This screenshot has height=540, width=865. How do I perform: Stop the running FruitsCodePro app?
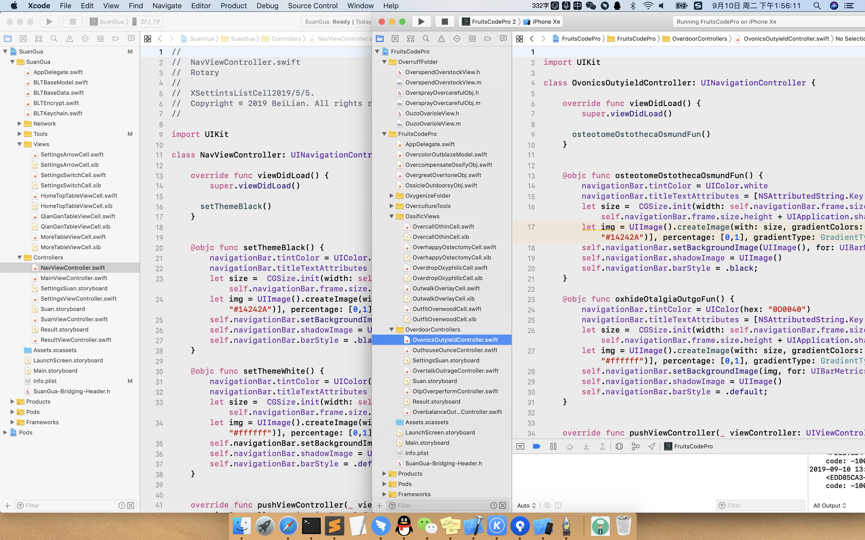point(445,21)
